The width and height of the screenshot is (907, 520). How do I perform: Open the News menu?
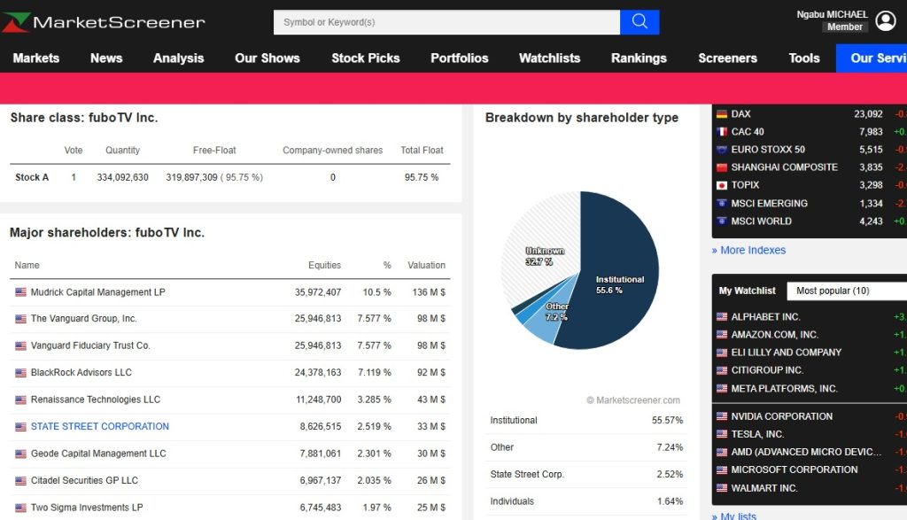click(105, 58)
